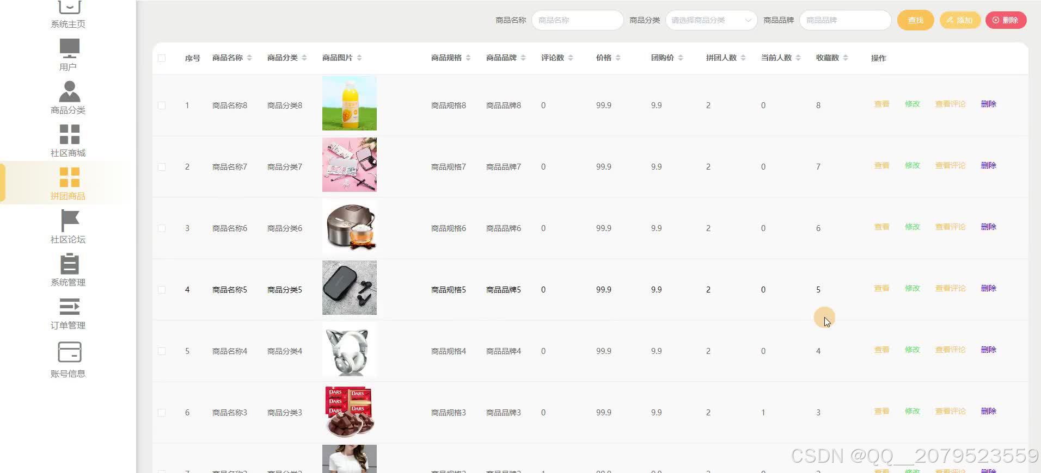Screen dimensions: 1041x473
Task: Sort by 价格 column arrows
Action: [618, 58]
